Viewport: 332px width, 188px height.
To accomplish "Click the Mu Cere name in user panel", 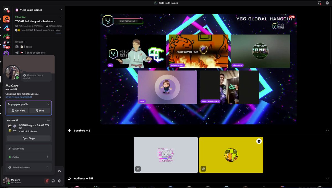I will [15, 180].
